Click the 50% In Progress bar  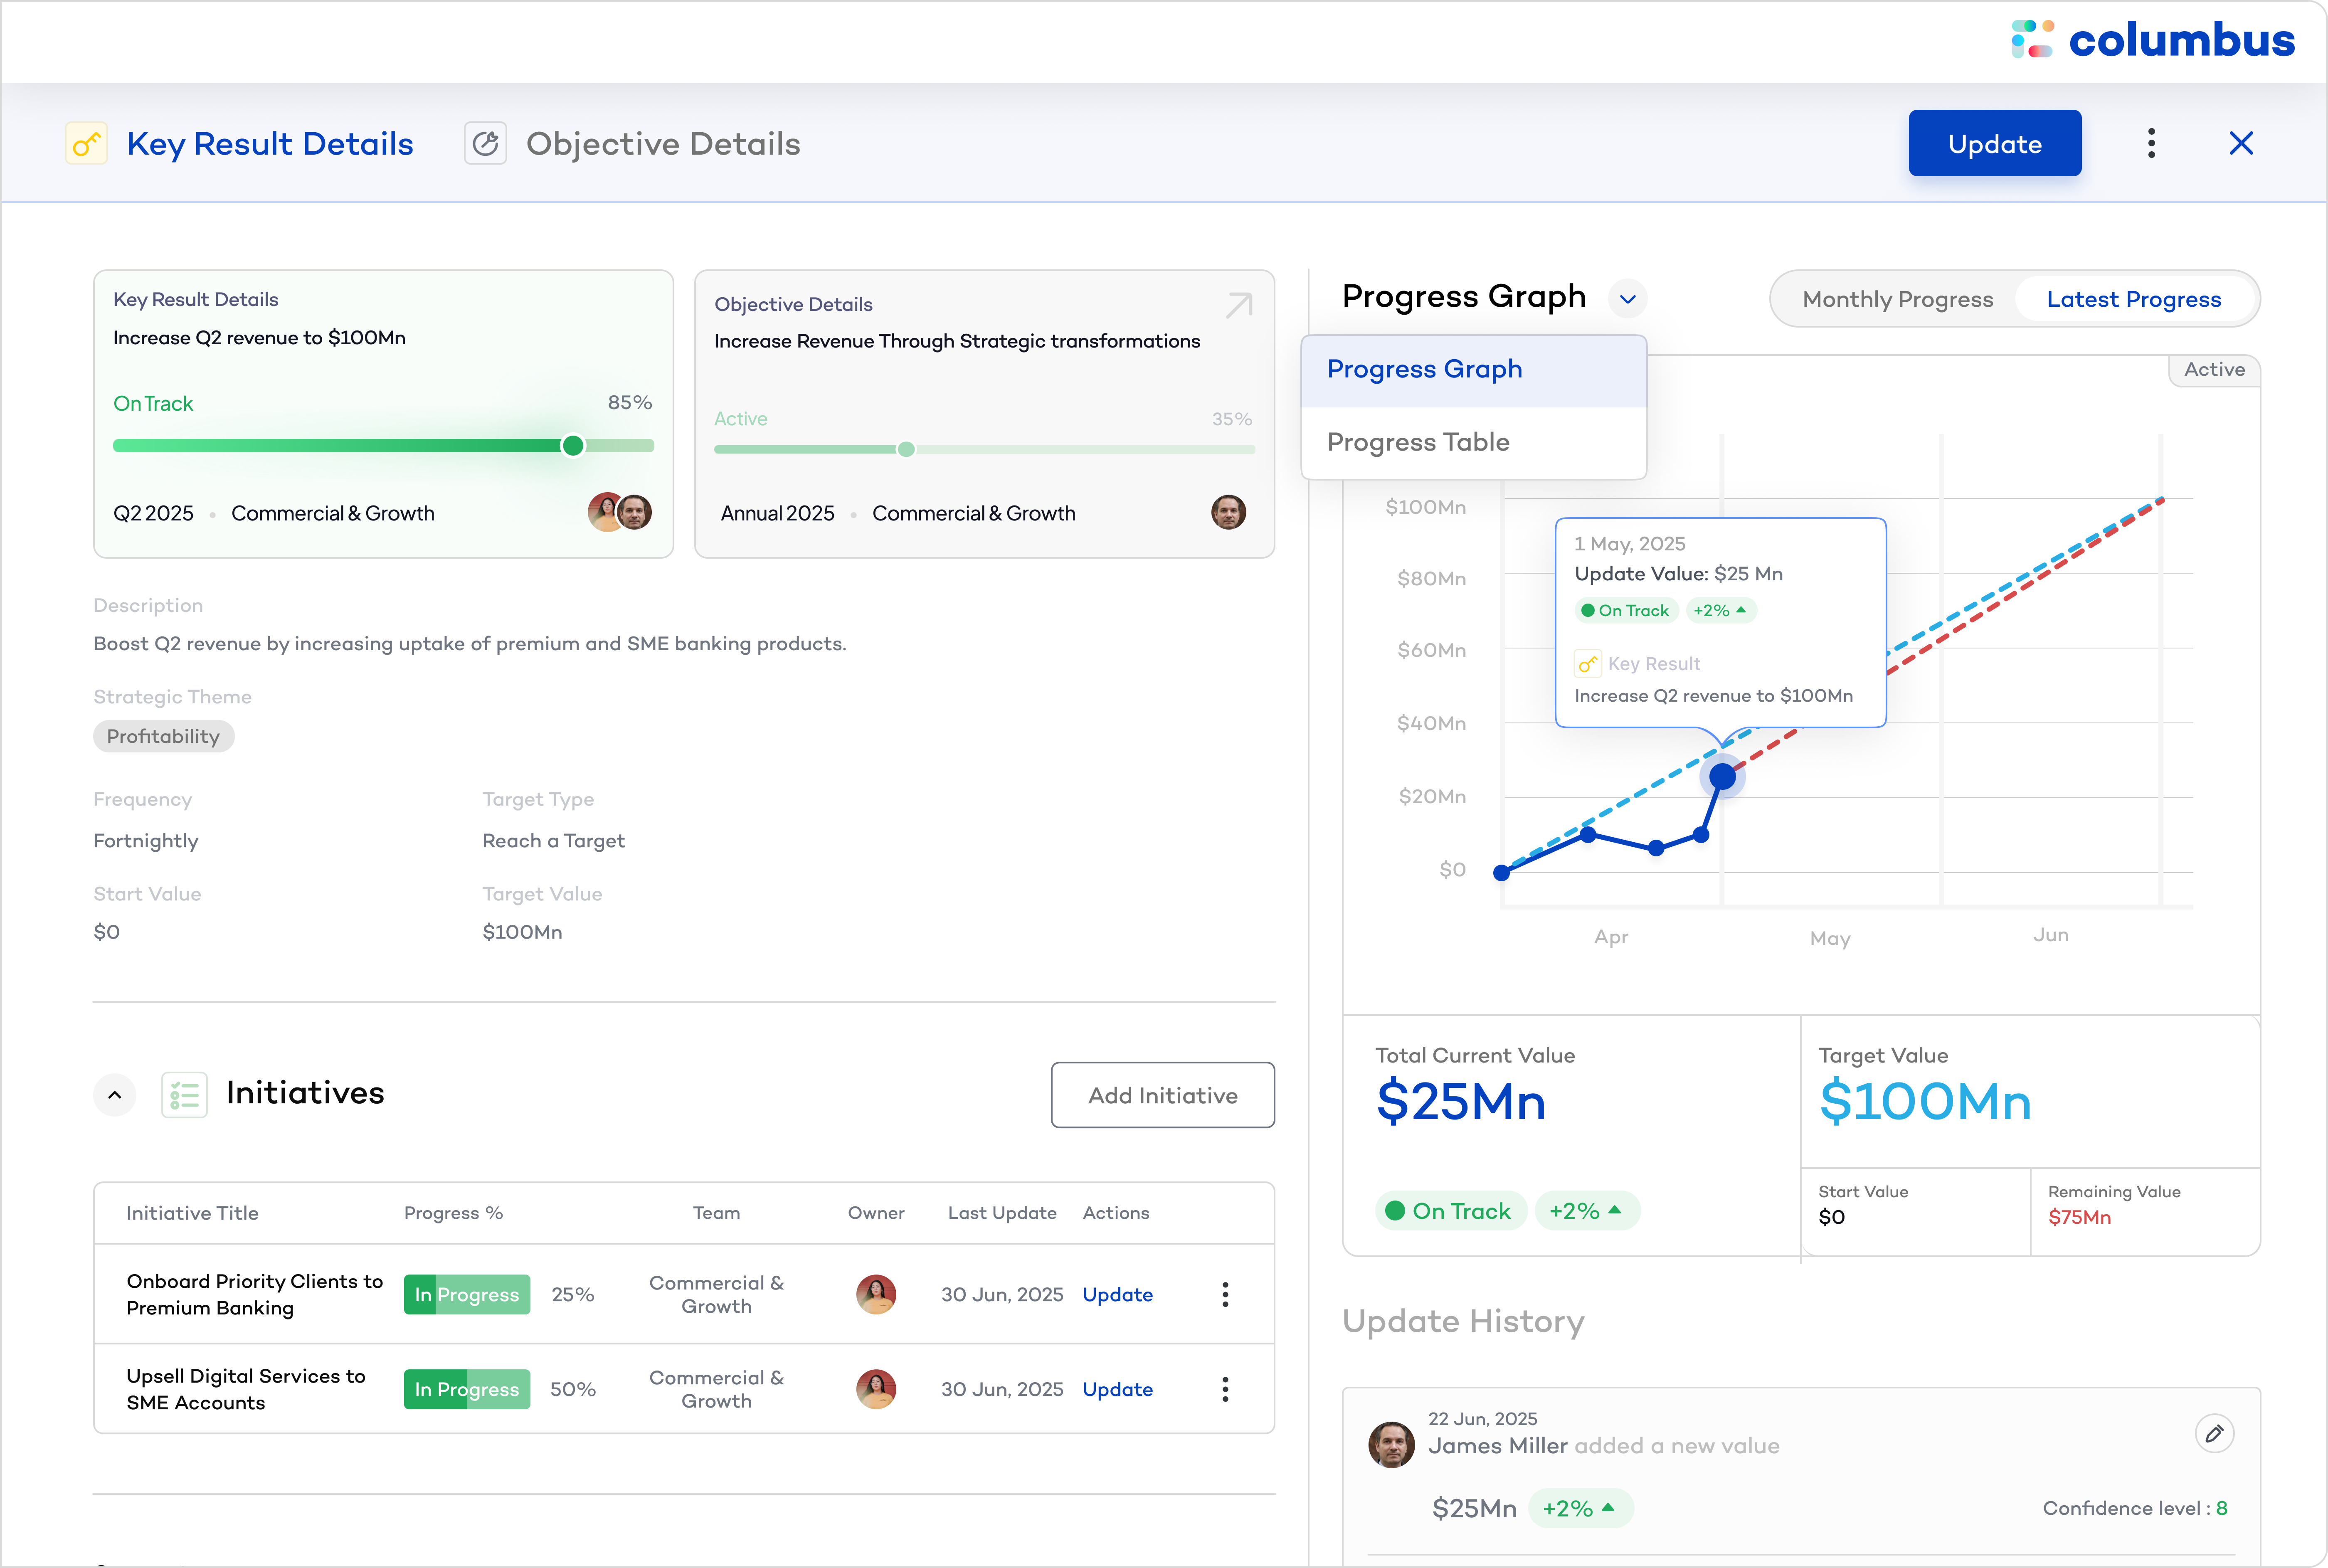(466, 1389)
